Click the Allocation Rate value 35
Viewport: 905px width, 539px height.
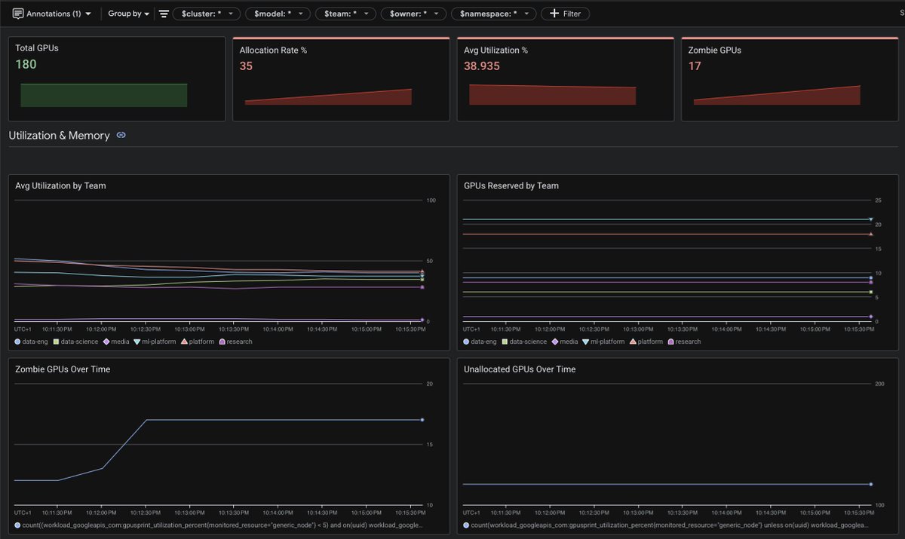pos(246,66)
